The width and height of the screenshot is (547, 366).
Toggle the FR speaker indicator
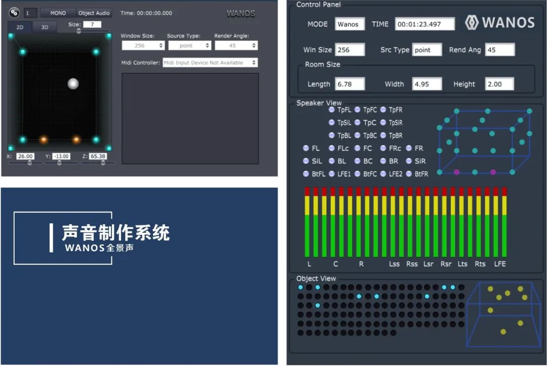pos(409,148)
